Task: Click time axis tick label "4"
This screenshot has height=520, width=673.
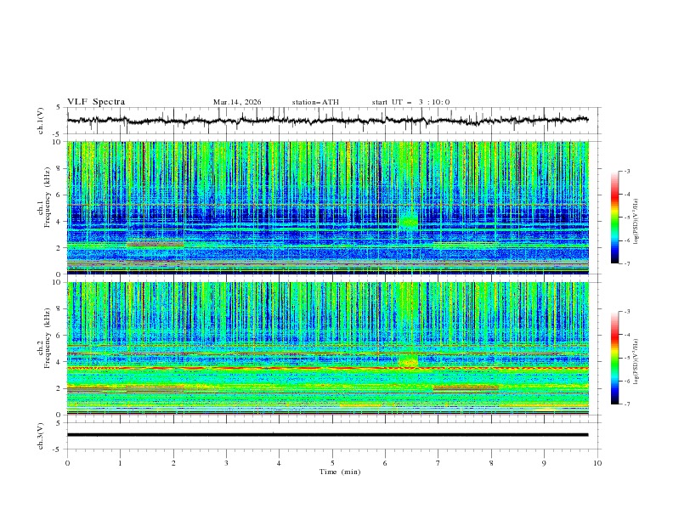Action: pos(279,463)
